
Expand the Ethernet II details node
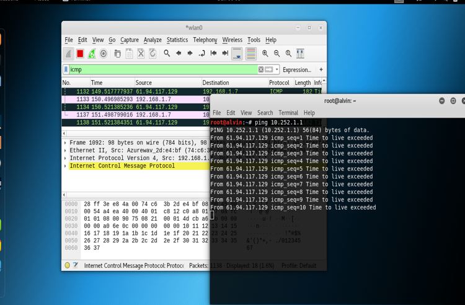[65, 150]
